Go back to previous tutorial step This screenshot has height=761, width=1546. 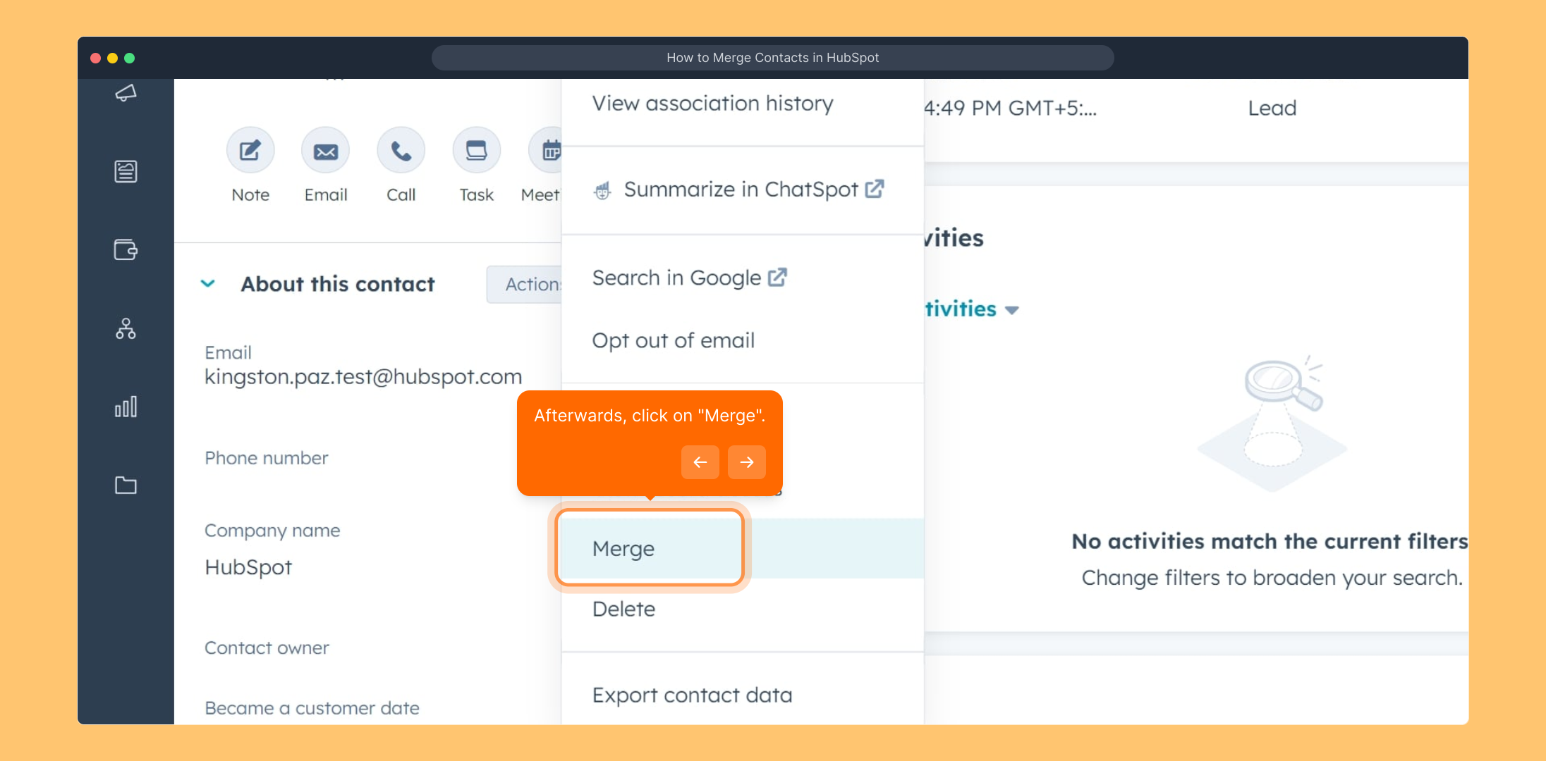tap(700, 462)
